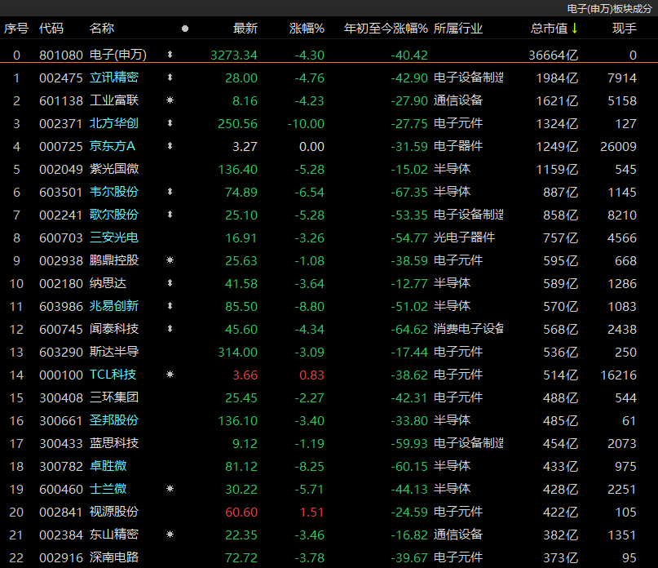Viewport: 658px width, 568px height.
Task: Click the marker icon next to 韦尔股份
Action: (170, 192)
